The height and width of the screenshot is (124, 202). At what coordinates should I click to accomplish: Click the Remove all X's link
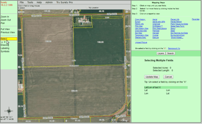click(174, 48)
